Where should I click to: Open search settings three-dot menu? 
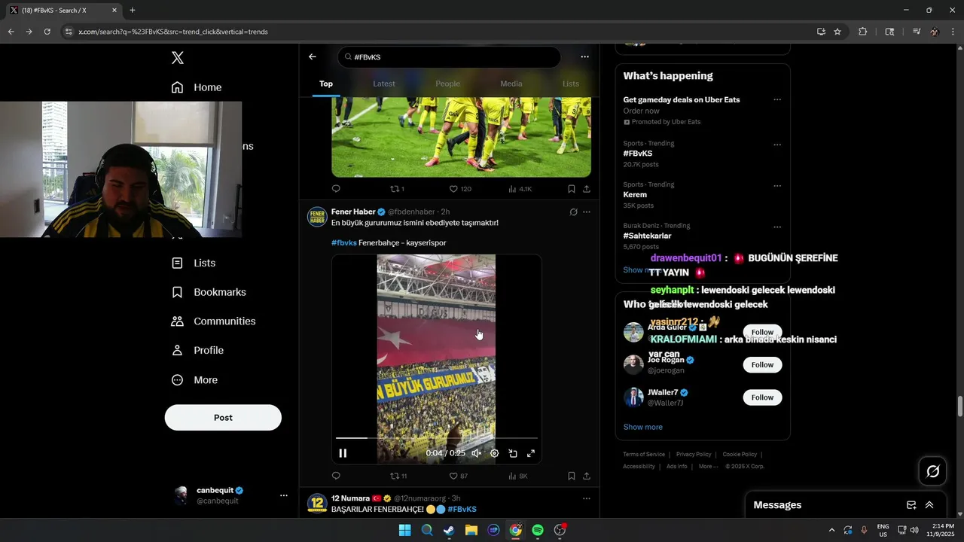584,57
